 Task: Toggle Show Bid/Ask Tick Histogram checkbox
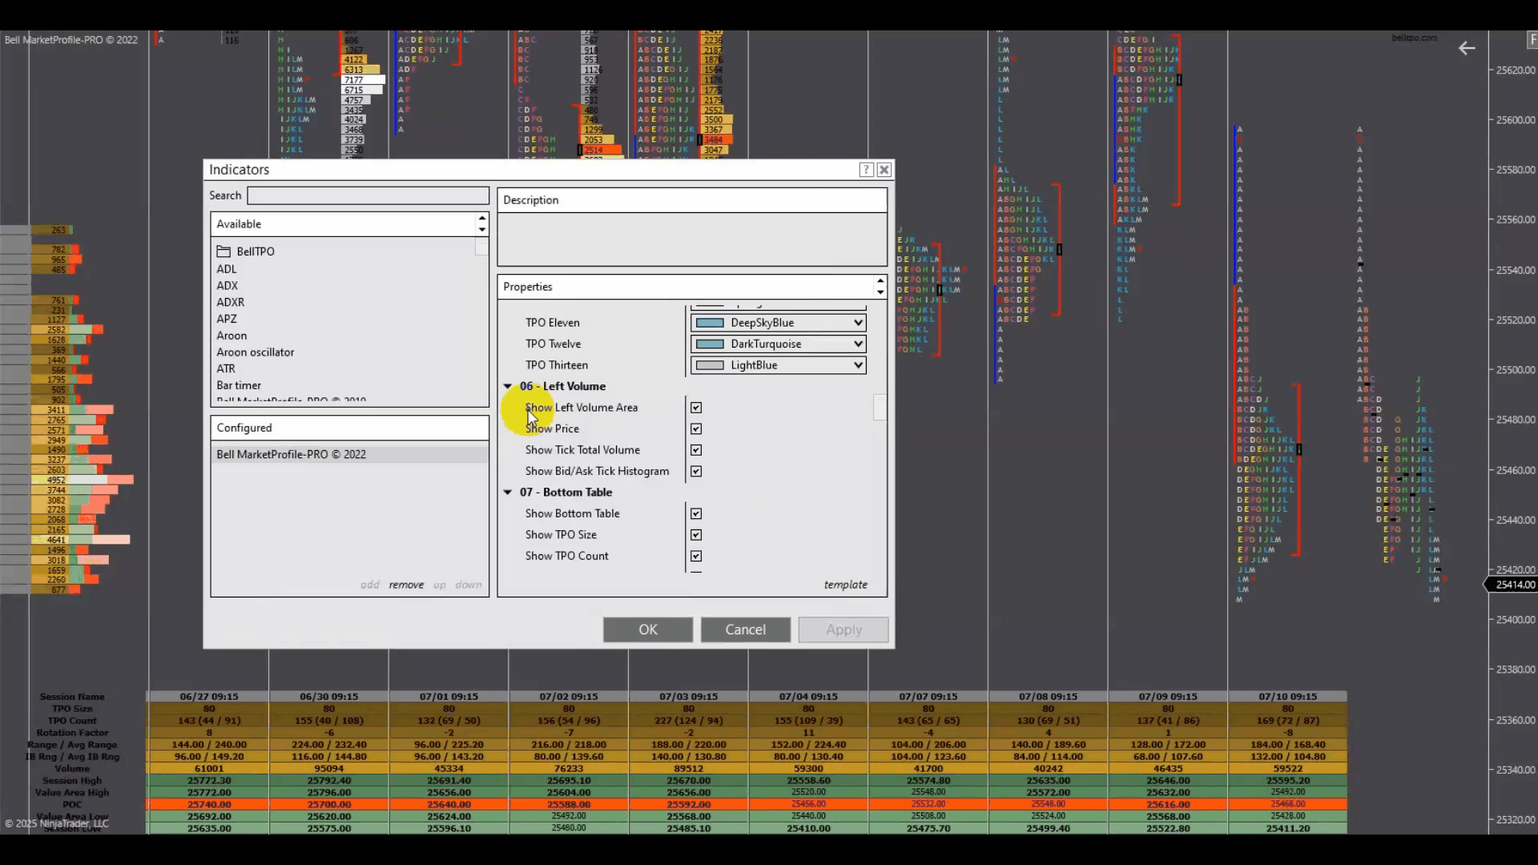tap(696, 472)
